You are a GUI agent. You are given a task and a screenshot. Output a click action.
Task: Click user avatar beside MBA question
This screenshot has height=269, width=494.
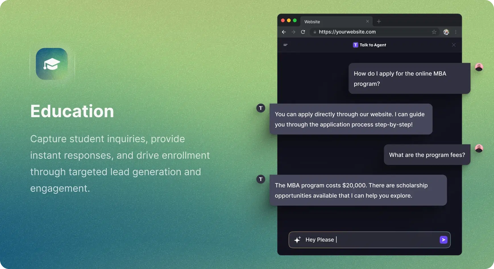479,67
